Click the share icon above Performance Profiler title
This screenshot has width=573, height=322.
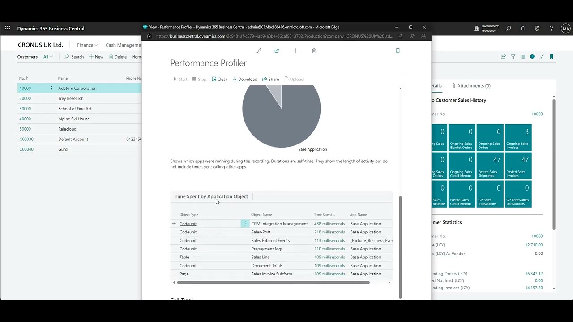277,51
